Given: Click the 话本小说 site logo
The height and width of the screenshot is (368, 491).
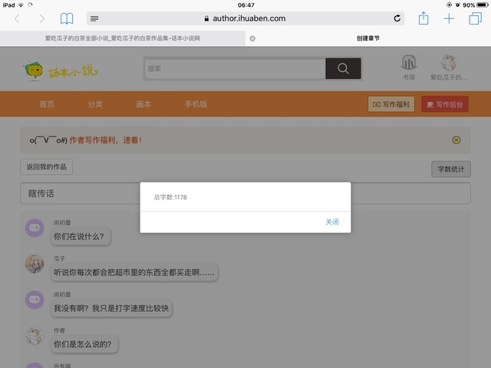Looking at the screenshot, I should pyautogui.click(x=61, y=71).
